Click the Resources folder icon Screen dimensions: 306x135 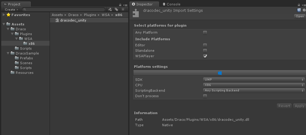point(13,72)
